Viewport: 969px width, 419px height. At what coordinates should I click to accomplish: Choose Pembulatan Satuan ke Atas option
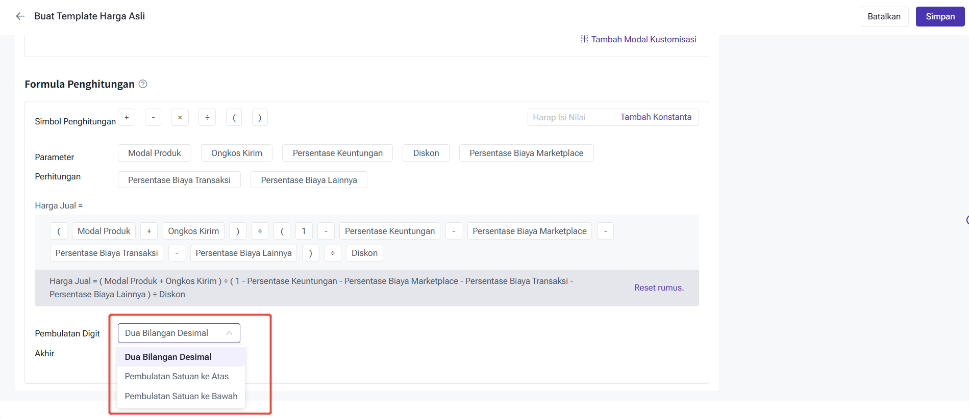pyautogui.click(x=177, y=377)
